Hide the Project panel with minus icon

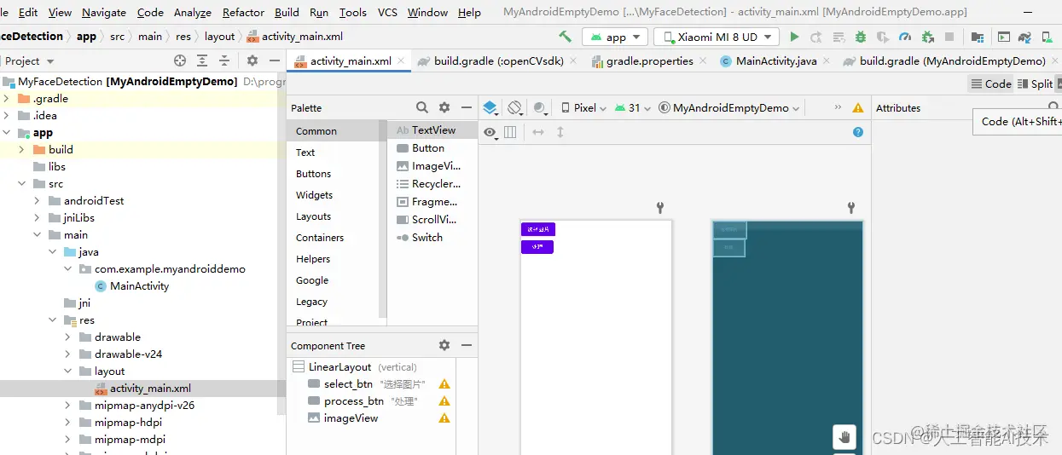[x=275, y=60]
